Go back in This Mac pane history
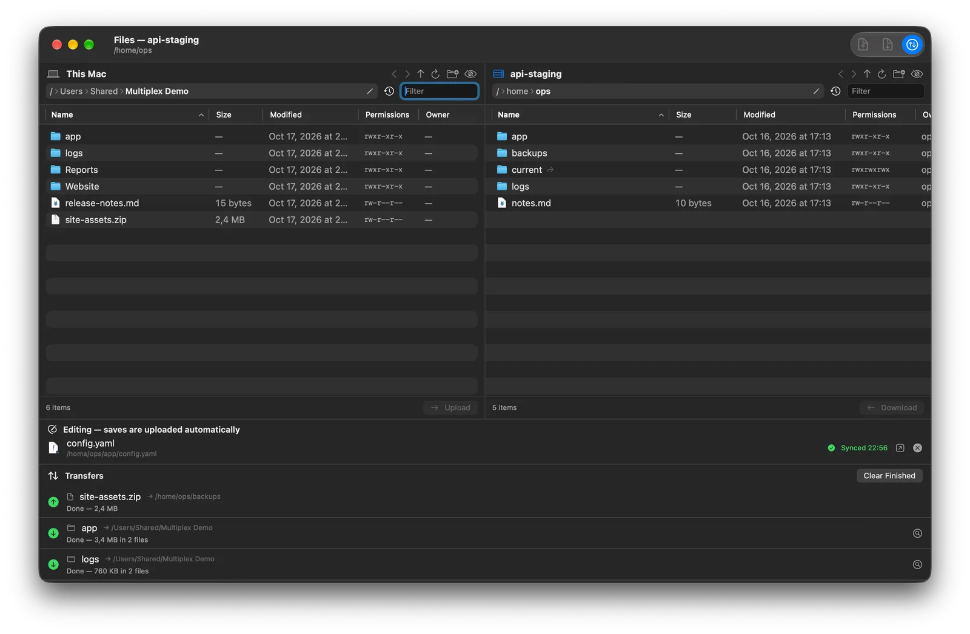 coord(394,74)
